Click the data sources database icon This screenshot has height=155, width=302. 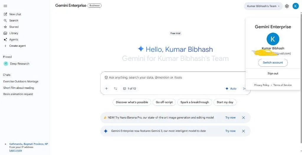coord(124,89)
